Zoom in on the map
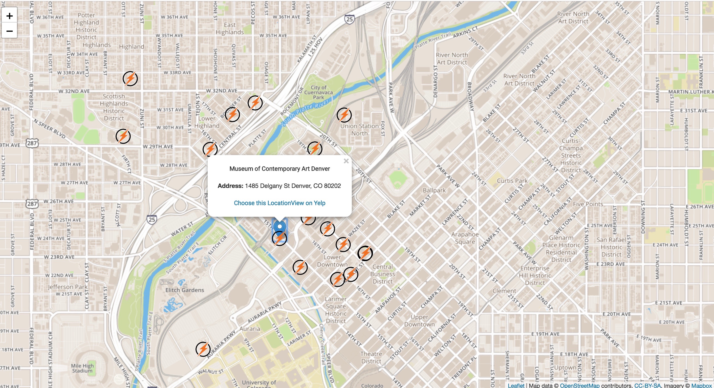Image resolution: width=714 pixels, height=388 pixels. (x=9, y=16)
